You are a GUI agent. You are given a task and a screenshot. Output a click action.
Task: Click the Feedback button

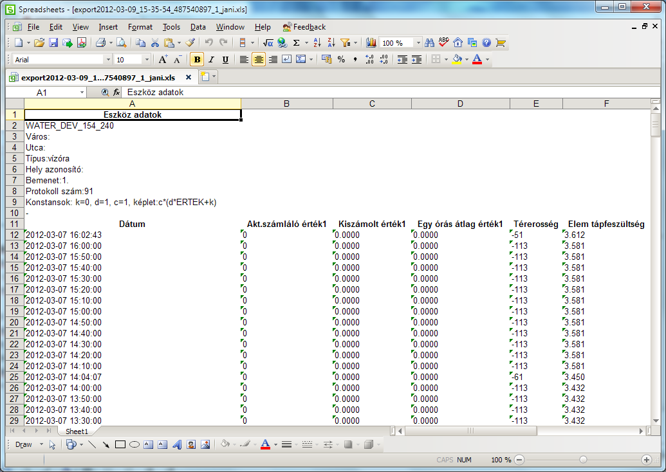pyautogui.click(x=304, y=27)
